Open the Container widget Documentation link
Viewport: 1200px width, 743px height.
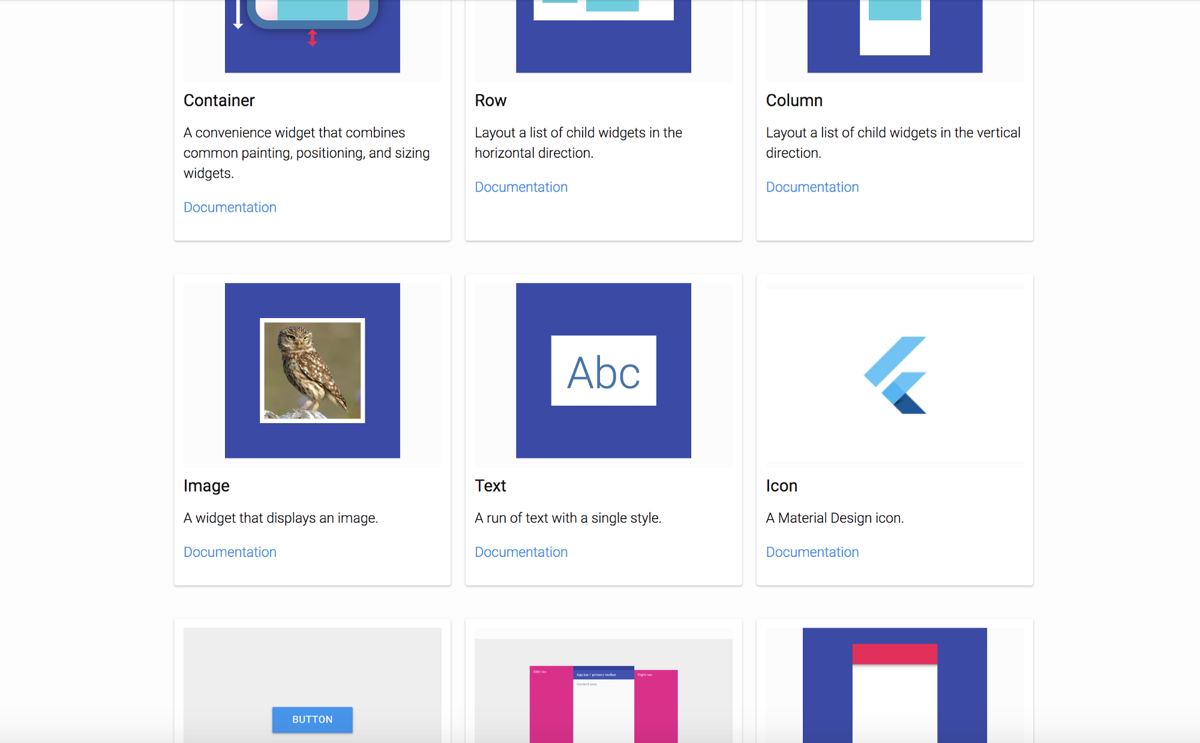[230, 207]
